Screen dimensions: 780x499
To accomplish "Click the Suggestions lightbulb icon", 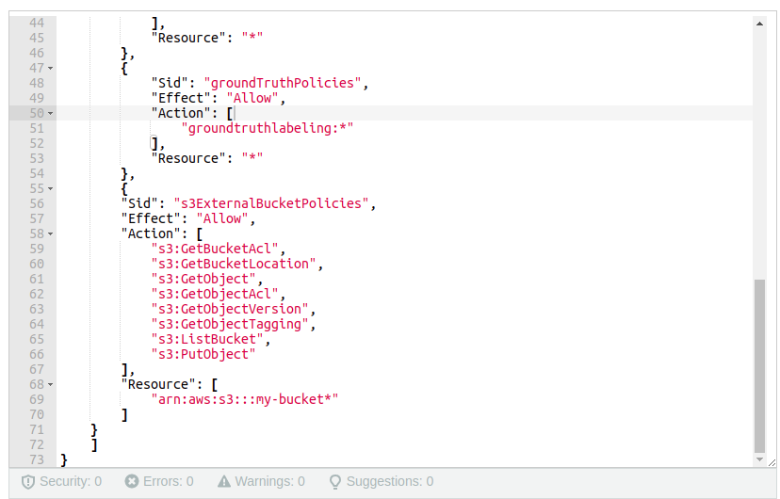I will coord(335,482).
